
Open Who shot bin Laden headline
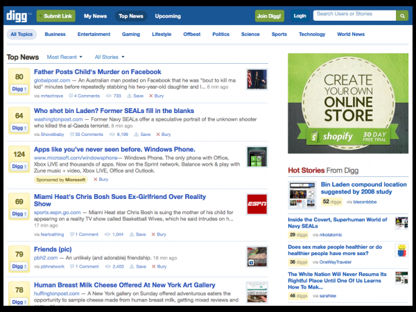[x=114, y=111]
